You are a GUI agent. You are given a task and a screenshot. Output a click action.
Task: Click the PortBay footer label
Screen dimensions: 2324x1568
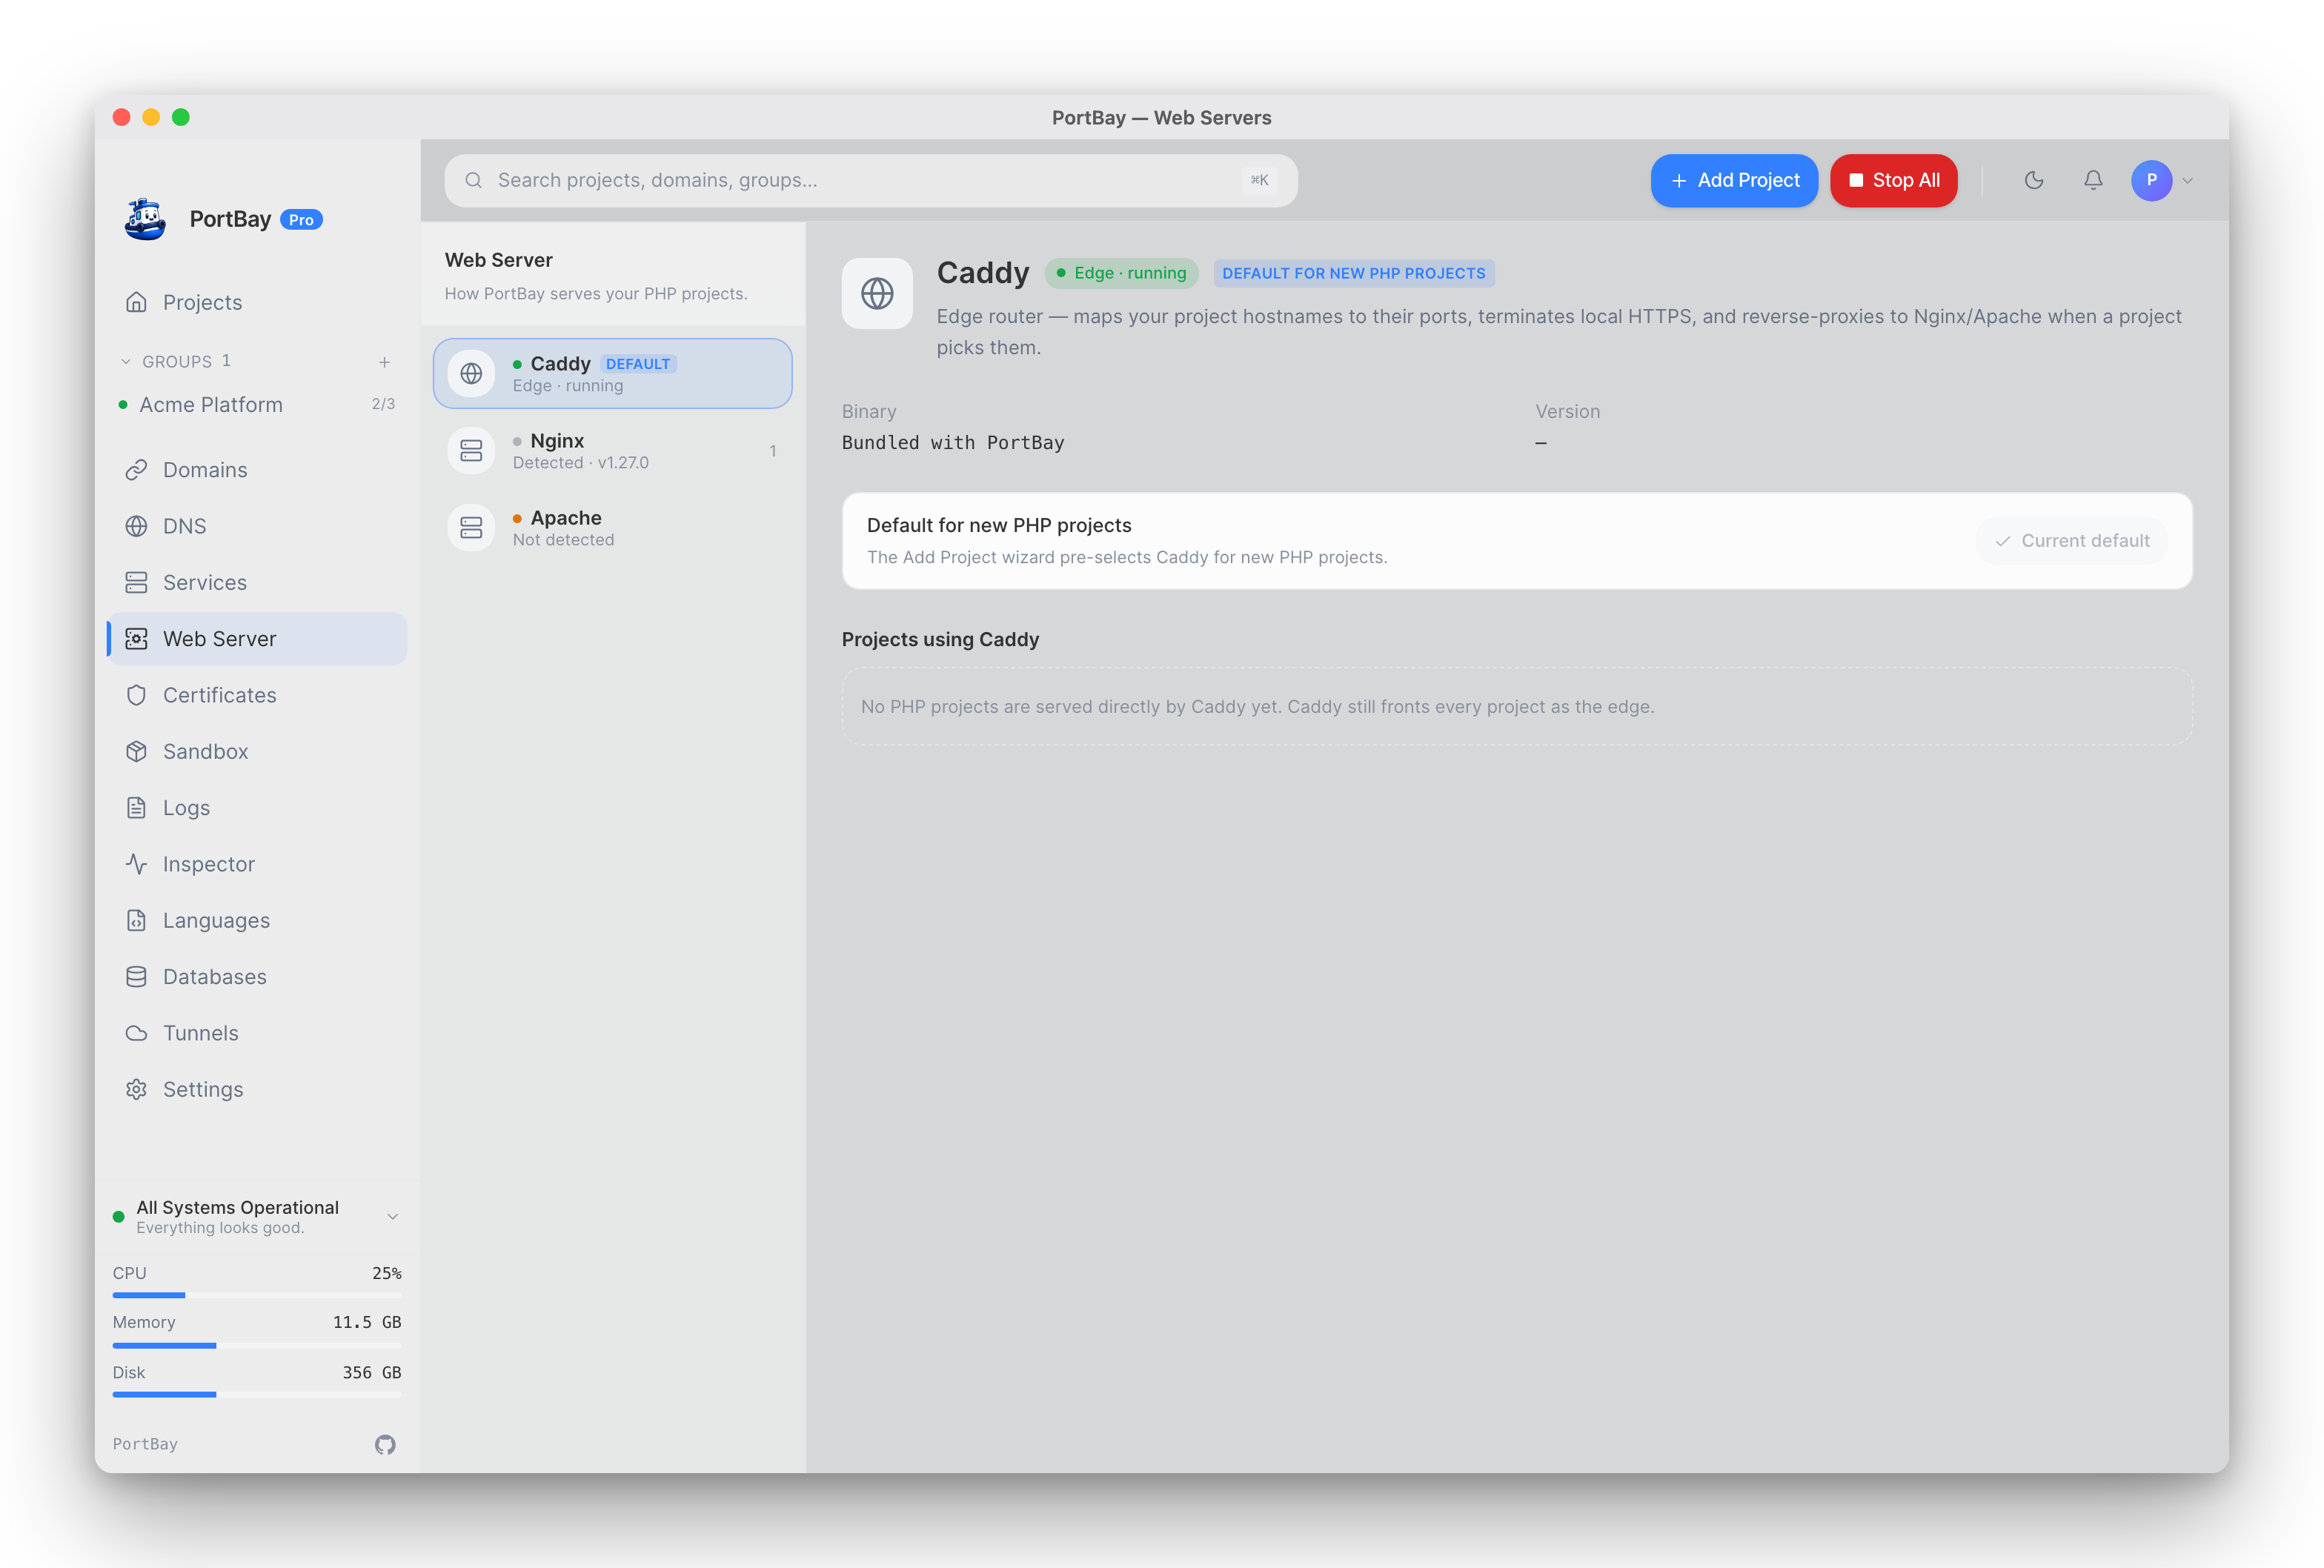pos(145,1444)
